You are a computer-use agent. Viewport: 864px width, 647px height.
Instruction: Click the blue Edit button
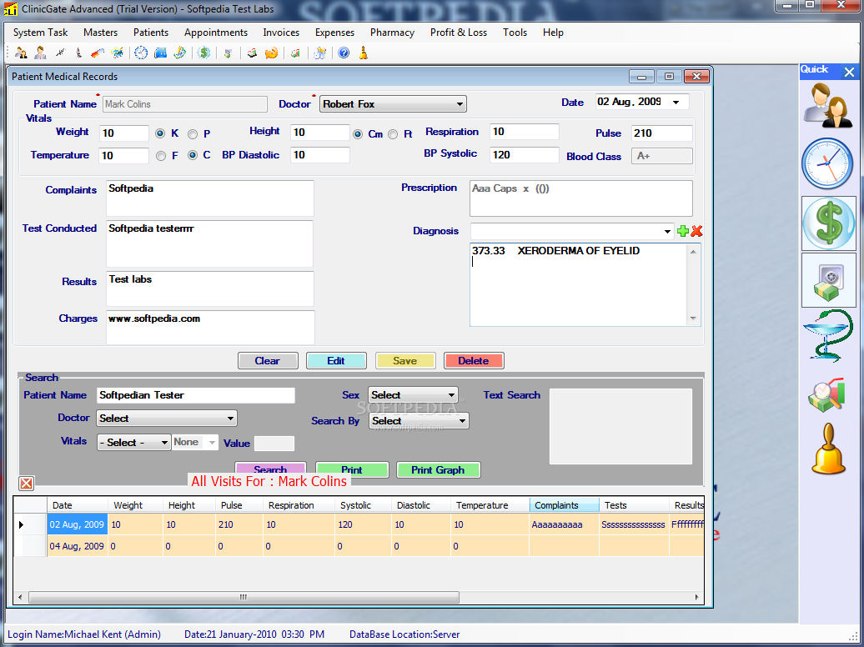click(x=336, y=361)
